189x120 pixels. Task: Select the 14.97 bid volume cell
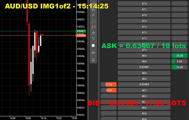[x=109, y=90]
